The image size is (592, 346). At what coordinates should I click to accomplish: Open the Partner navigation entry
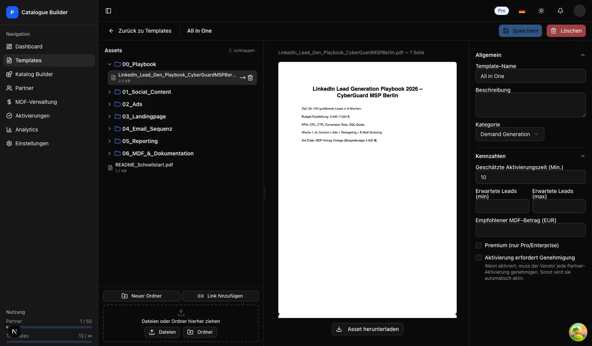click(24, 88)
